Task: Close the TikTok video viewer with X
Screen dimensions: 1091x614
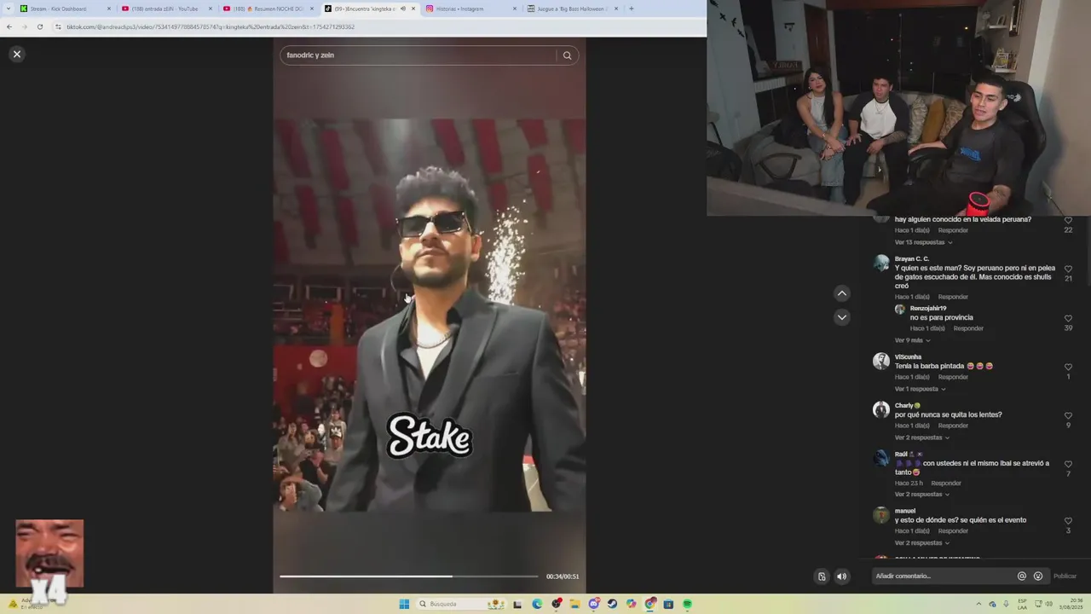Action: pyautogui.click(x=16, y=54)
